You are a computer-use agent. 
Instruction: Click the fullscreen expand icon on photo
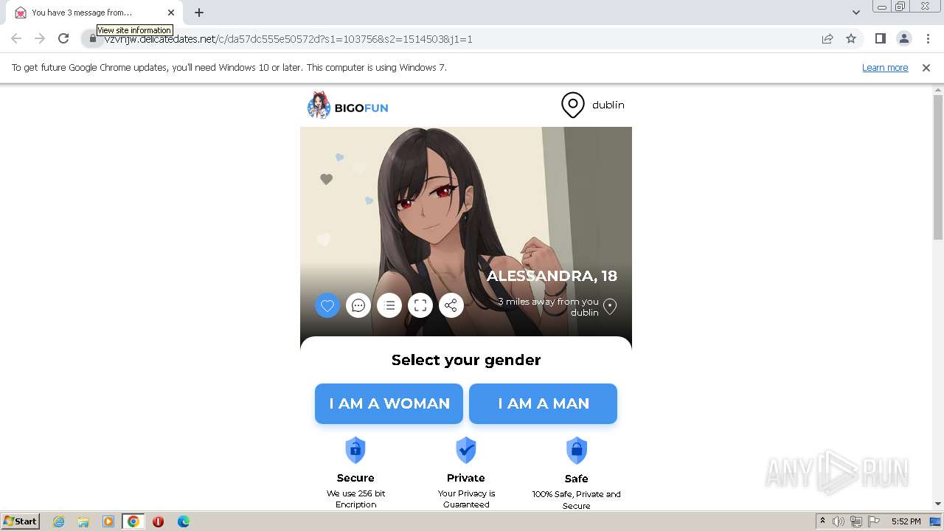pos(420,305)
